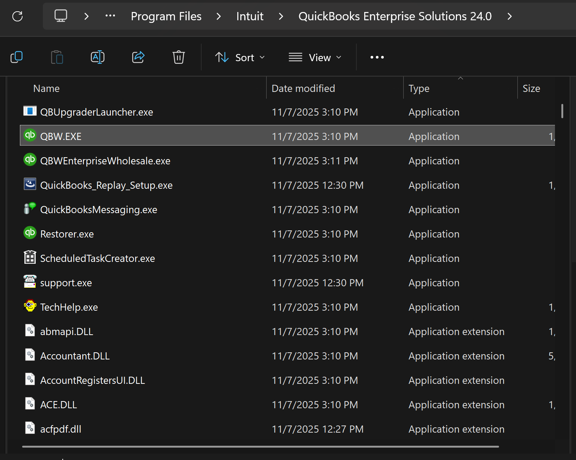This screenshot has height=460, width=576.
Task: Expand chevron after Intuit breadcrumb
Action: coord(281,16)
